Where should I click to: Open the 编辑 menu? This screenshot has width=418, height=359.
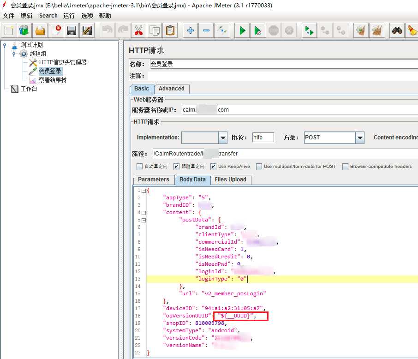point(26,16)
